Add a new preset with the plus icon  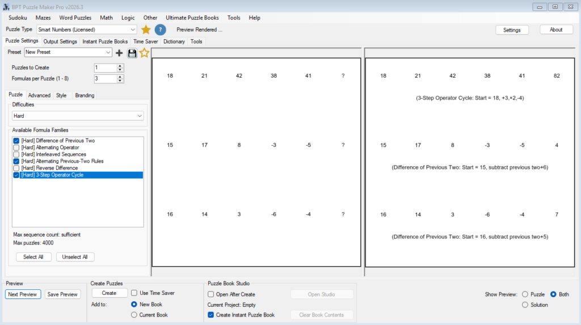[x=119, y=53]
